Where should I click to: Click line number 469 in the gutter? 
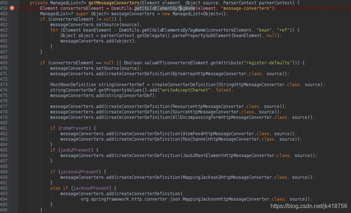(4, 63)
